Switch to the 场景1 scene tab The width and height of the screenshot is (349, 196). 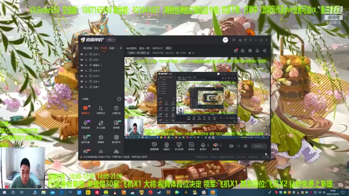112,48
